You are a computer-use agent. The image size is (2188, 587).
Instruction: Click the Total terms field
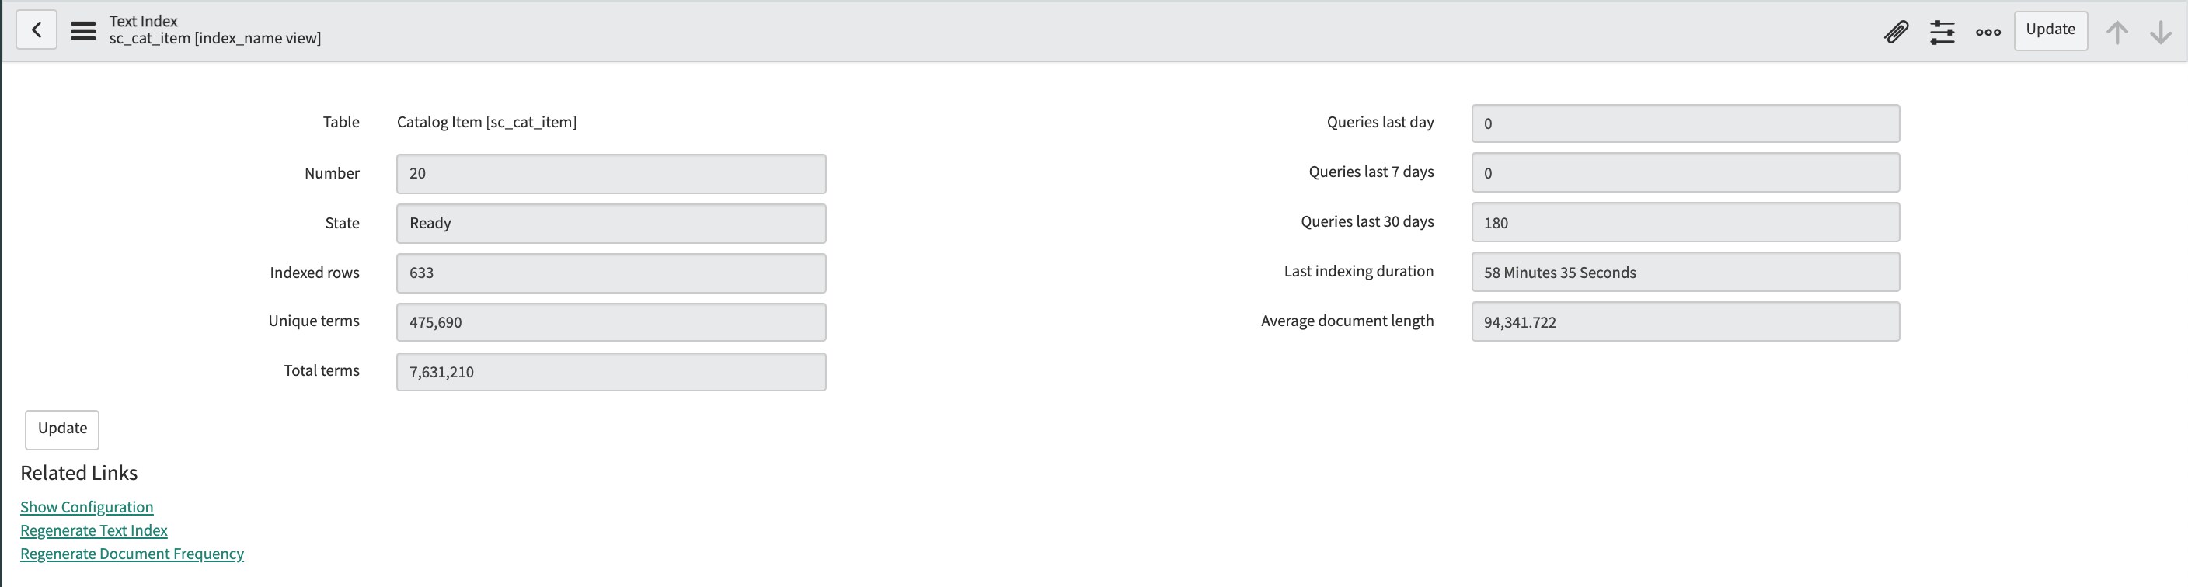click(611, 372)
